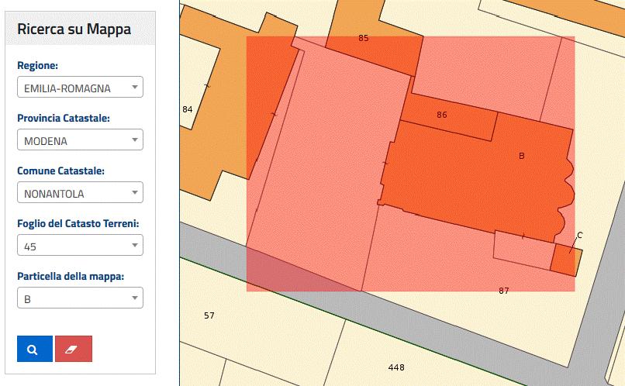Click the Regione field label
Image resolution: width=625 pixels, height=386 pixels.
click(x=37, y=65)
